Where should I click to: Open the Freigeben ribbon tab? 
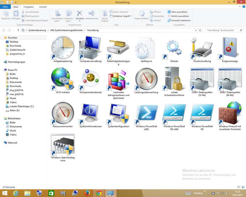29,7
